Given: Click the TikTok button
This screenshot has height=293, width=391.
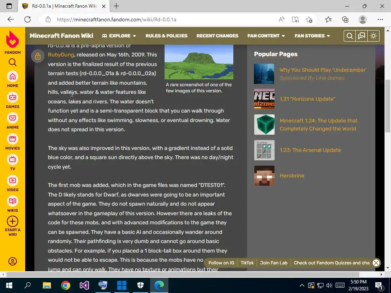Looking at the screenshot, I should [247, 263].
